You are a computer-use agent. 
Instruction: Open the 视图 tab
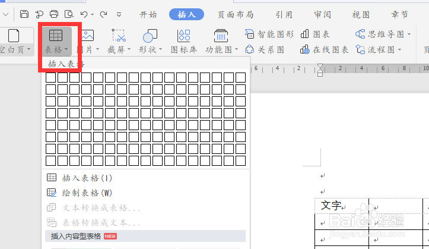pyautogui.click(x=361, y=14)
